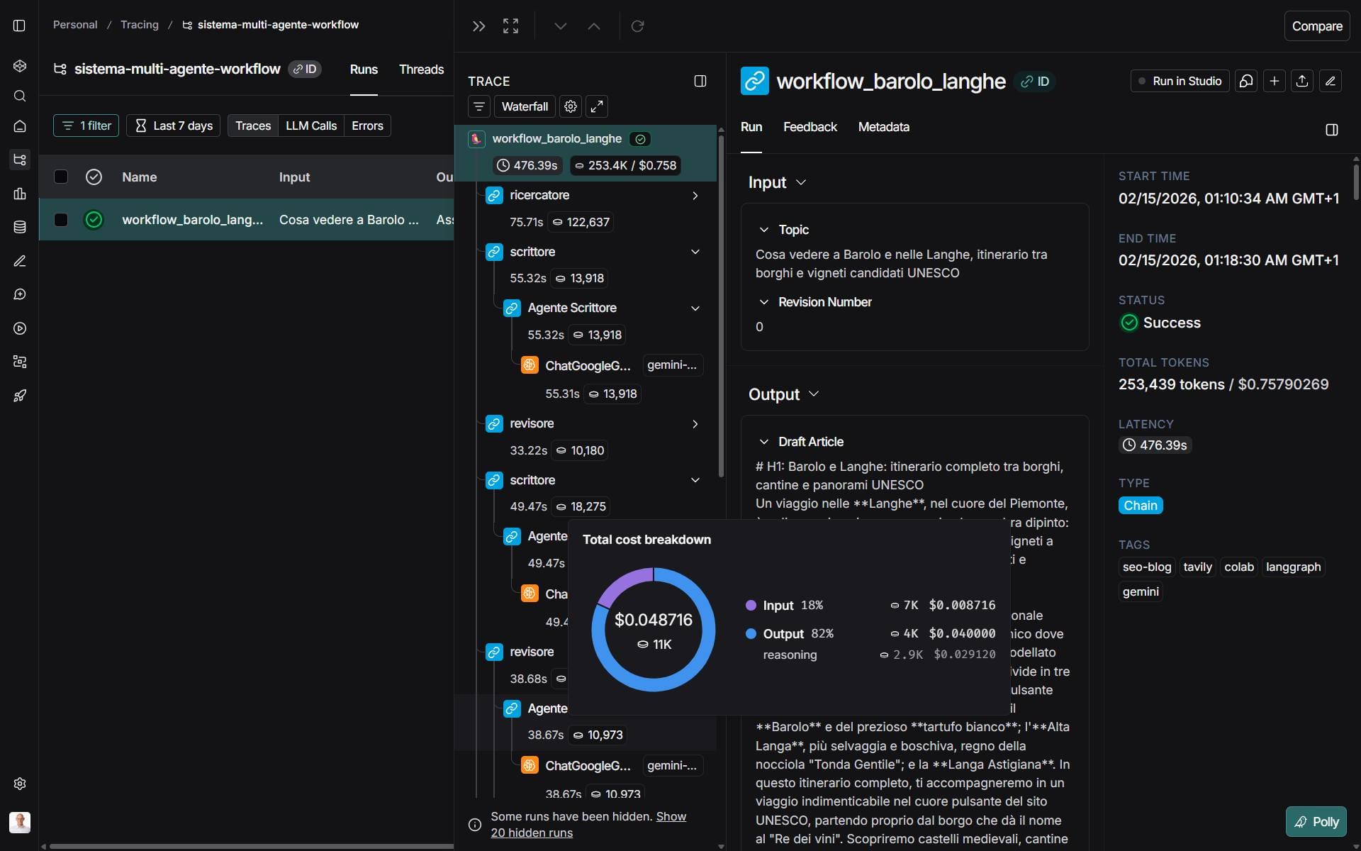The height and width of the screenshot is (851, 1361).
Task: Click the Compare button
Action: coord(1316,26)
